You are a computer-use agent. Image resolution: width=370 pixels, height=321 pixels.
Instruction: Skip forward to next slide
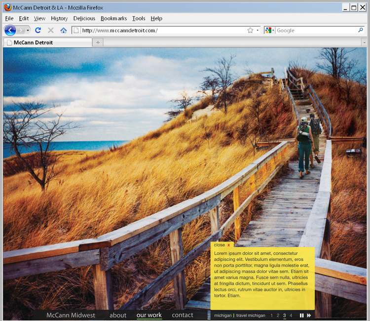coord(309,315)
